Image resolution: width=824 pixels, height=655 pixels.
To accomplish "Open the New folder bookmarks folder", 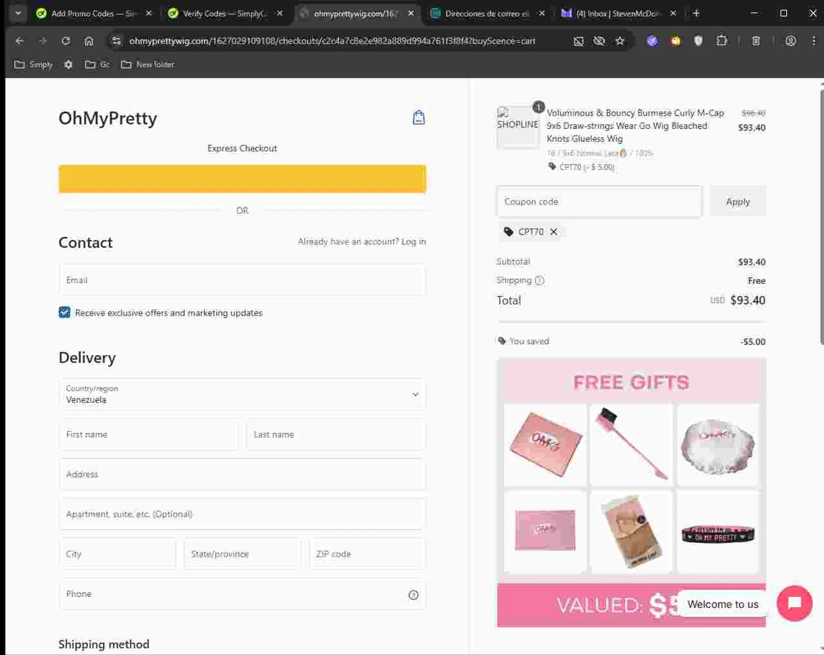I will [148, 64].
